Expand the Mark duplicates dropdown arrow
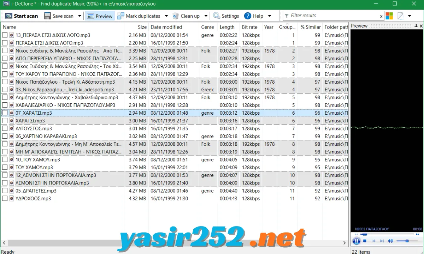The width and height of the screenshot is (424, 254). pyautogui.click(x=166, y=16)
